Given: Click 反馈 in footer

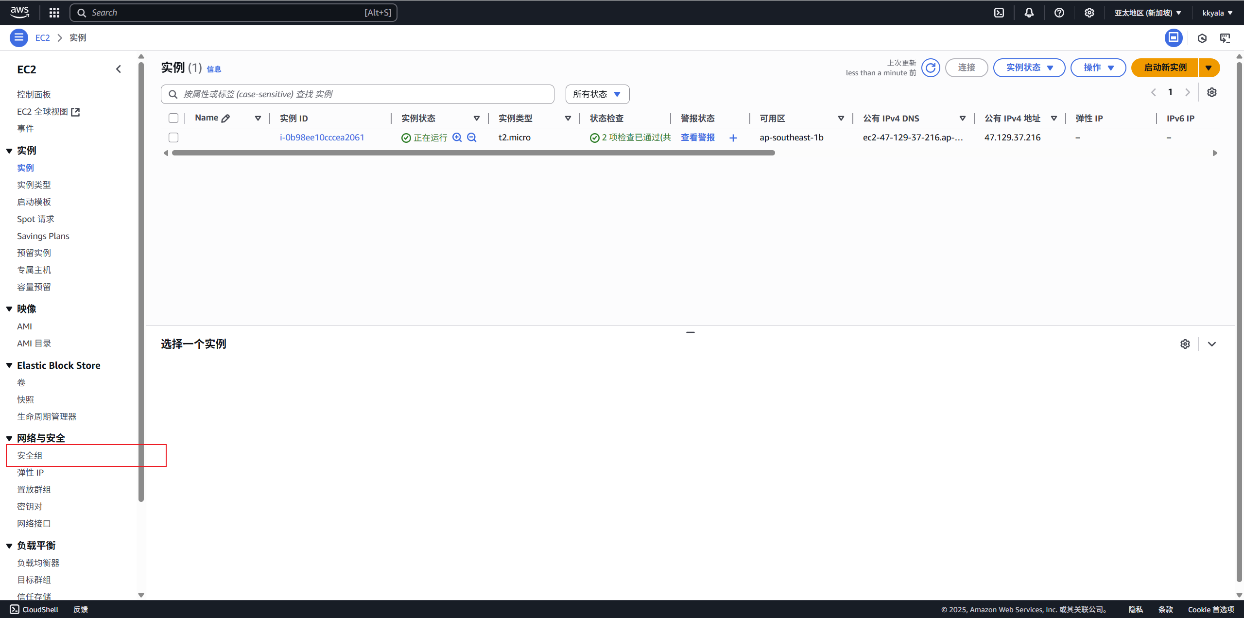Looking at the screenshot, I should click(81, 609).
